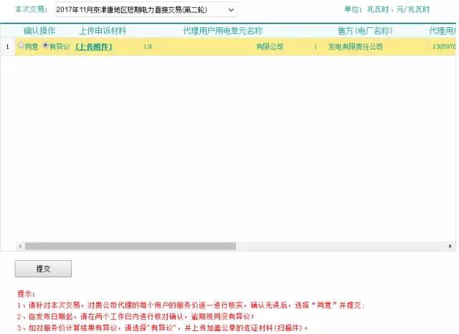Click the horizontal scrollbar thumb

tap(129, 246)
